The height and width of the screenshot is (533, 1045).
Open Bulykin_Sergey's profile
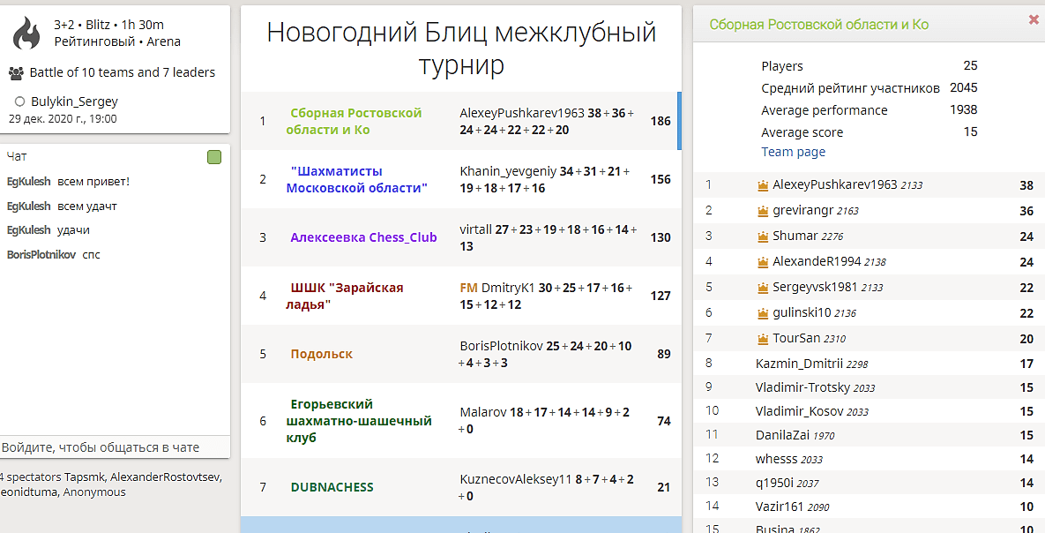click(x=74, y=101)
